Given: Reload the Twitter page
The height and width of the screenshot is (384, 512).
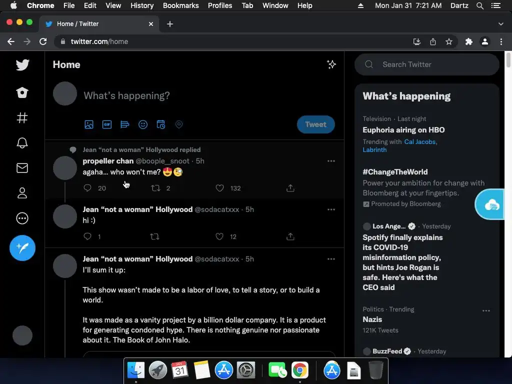Looking at the screenshot, I should (x=43, y=41).
